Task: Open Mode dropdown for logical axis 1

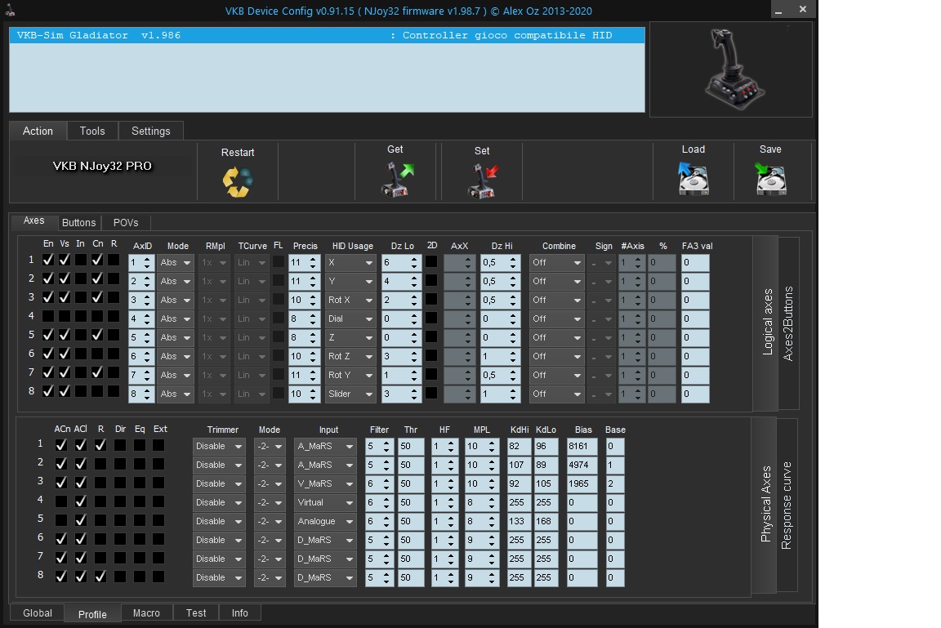Action: tap(176, 263)
